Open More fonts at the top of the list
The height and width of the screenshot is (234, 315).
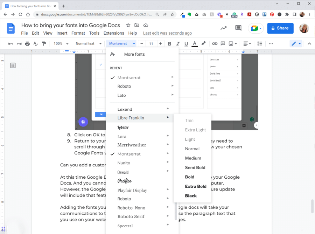click(134, 54)
